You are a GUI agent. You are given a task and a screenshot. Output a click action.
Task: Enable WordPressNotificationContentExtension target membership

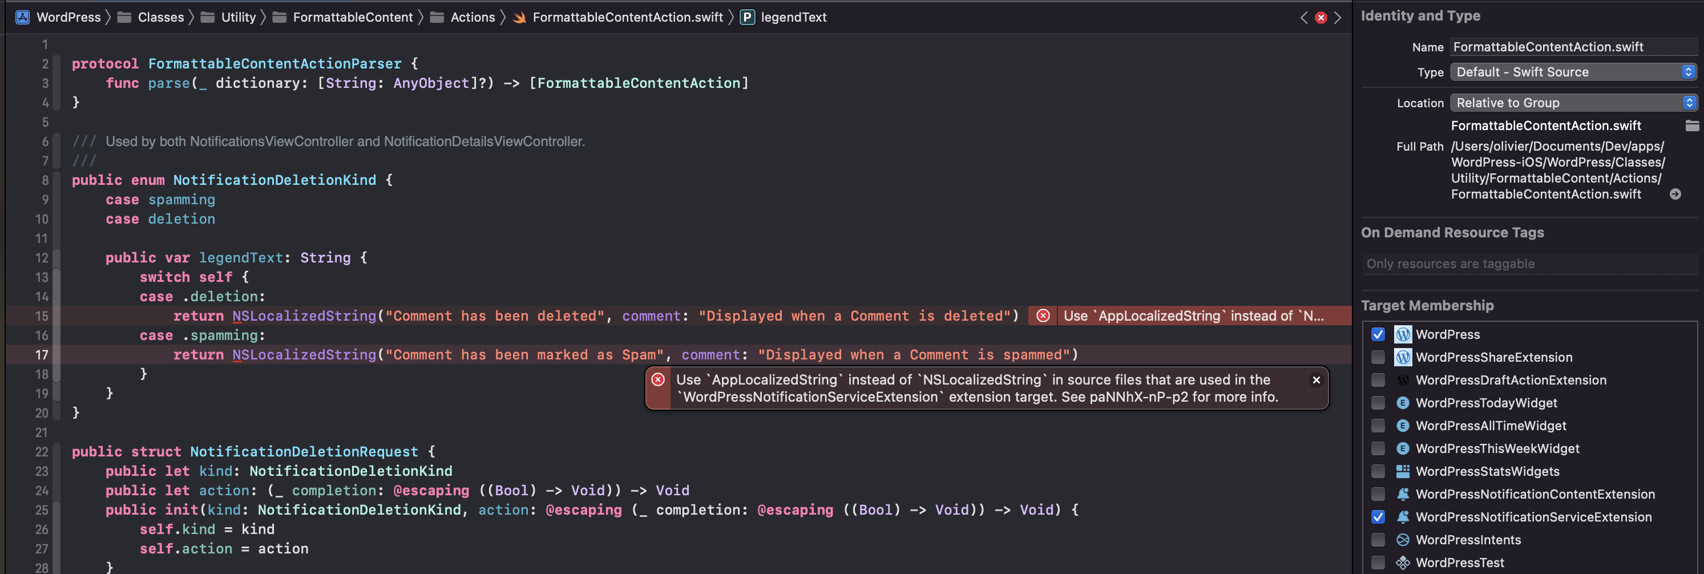coord(1378,494)
